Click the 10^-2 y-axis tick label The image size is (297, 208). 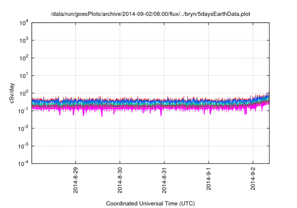(23, 129)
